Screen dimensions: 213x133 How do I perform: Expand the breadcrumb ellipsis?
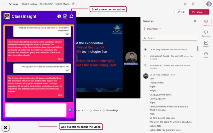tap(87, 110)
